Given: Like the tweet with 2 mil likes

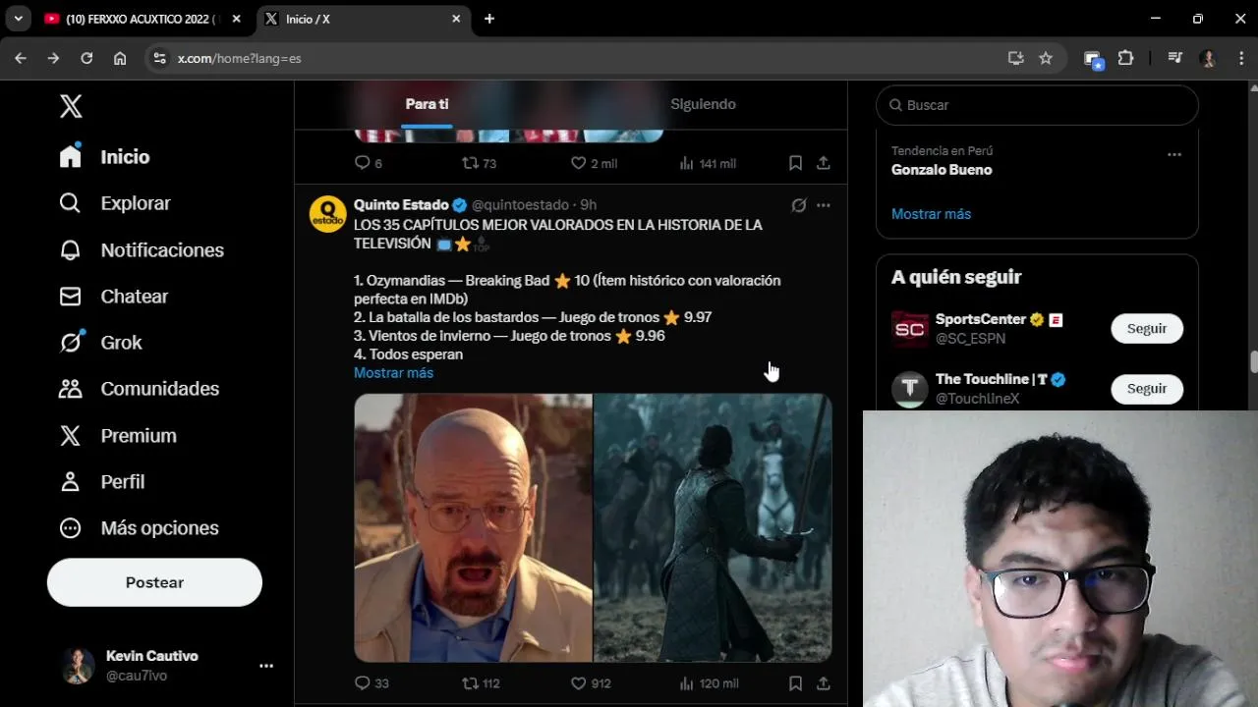Looking at the screenshot, I should [579, 163].
